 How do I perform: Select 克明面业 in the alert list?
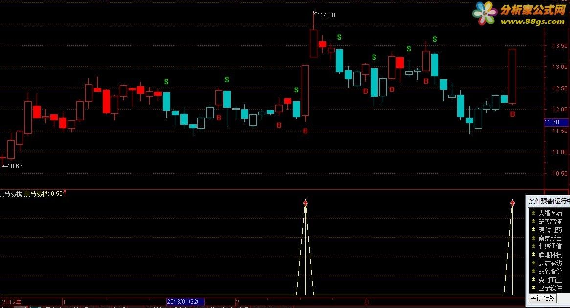click(549, 280)
